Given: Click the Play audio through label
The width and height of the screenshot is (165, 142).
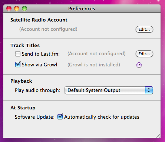Looking at the screenshot, I should pos(37,90).
